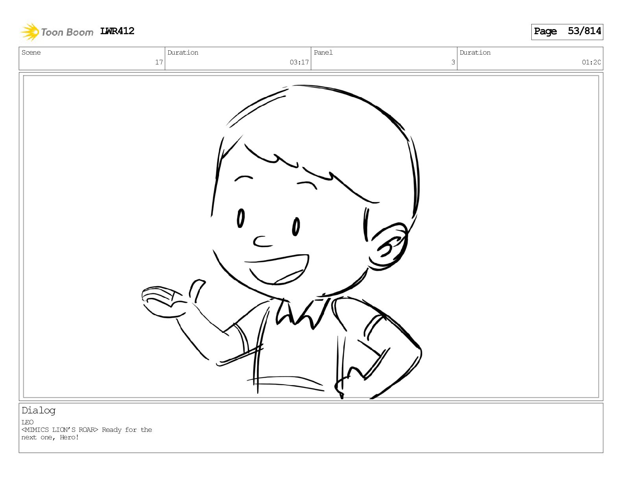Click the Toon Boom logo icon

30,32
